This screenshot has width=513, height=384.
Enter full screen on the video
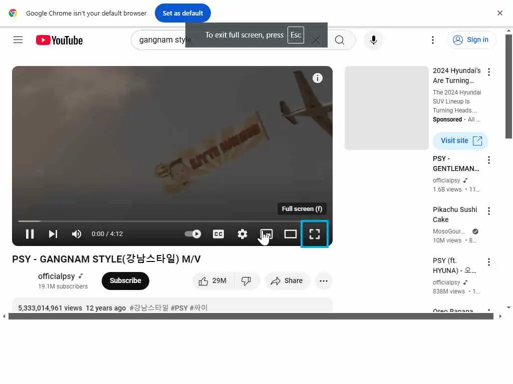(315, 234)
